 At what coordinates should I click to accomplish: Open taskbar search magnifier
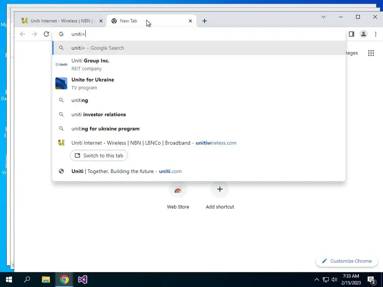27,280
